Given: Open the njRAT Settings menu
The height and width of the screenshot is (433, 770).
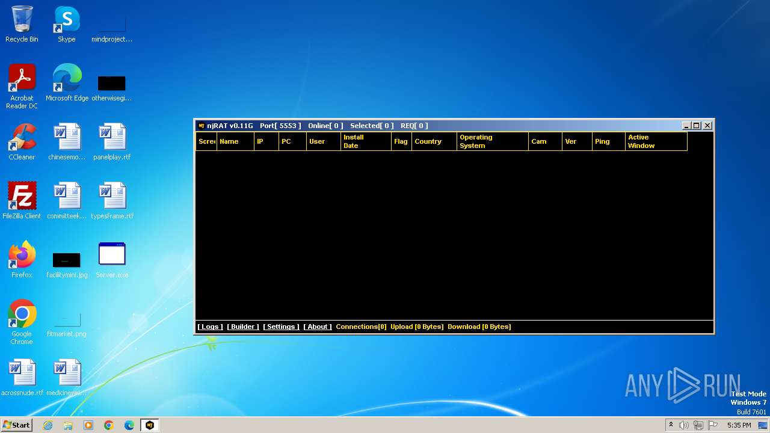Looking at the screenshot, I should coord(281,327).
